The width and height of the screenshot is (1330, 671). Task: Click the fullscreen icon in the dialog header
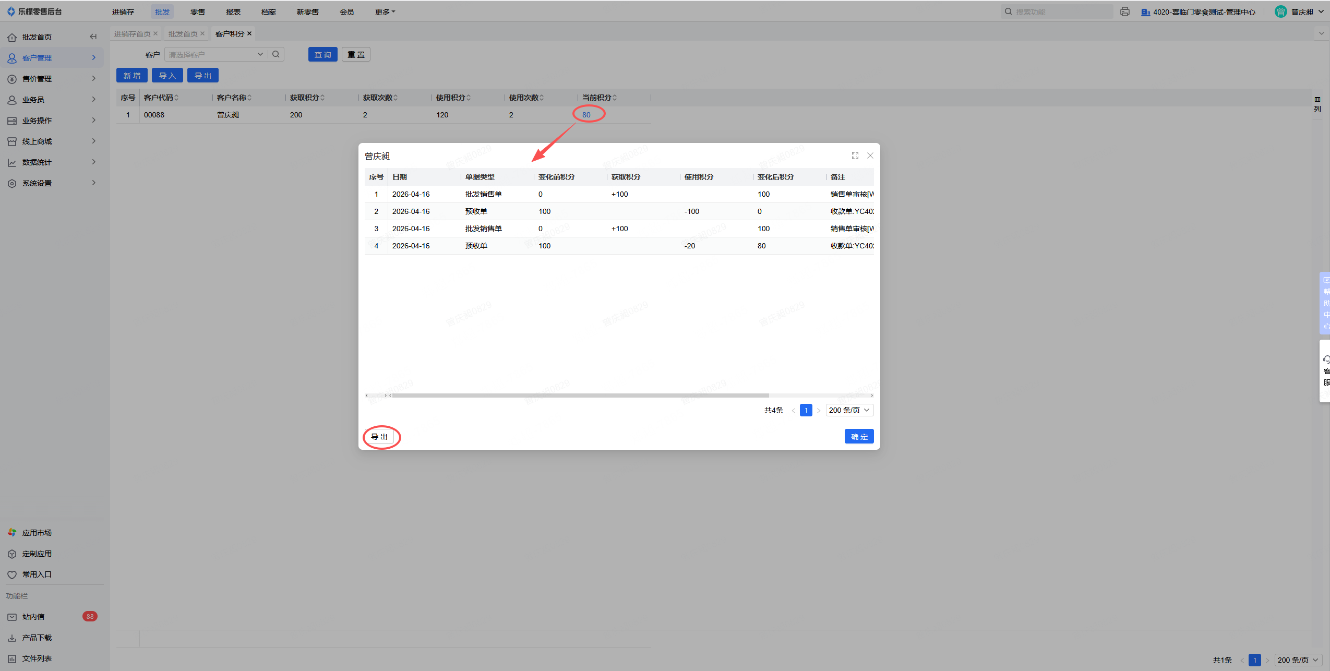855,155
